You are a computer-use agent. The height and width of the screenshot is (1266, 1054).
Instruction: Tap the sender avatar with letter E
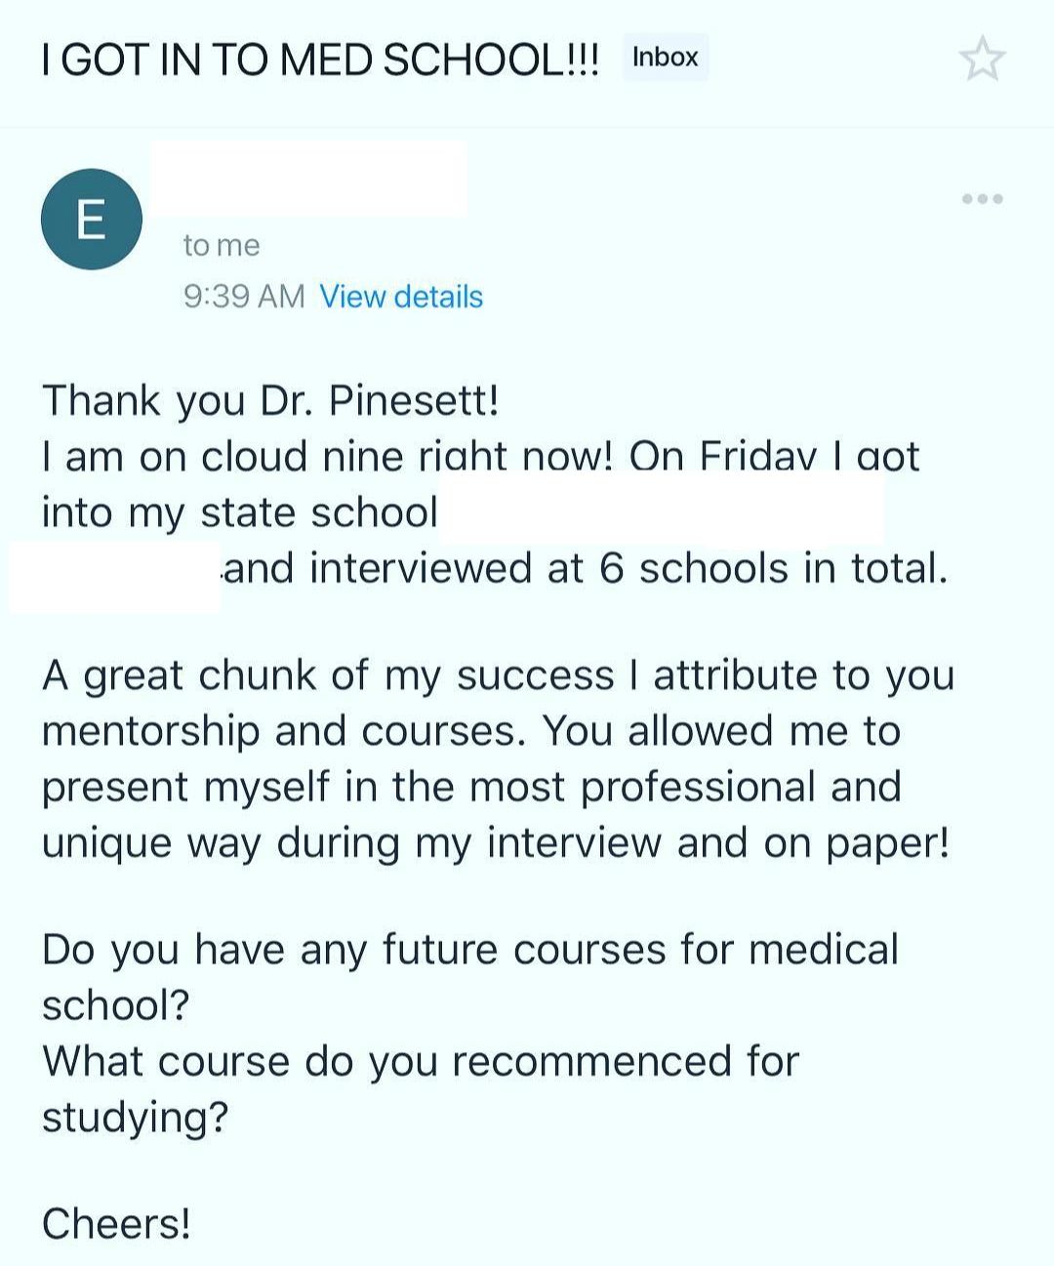click(91, 220)
